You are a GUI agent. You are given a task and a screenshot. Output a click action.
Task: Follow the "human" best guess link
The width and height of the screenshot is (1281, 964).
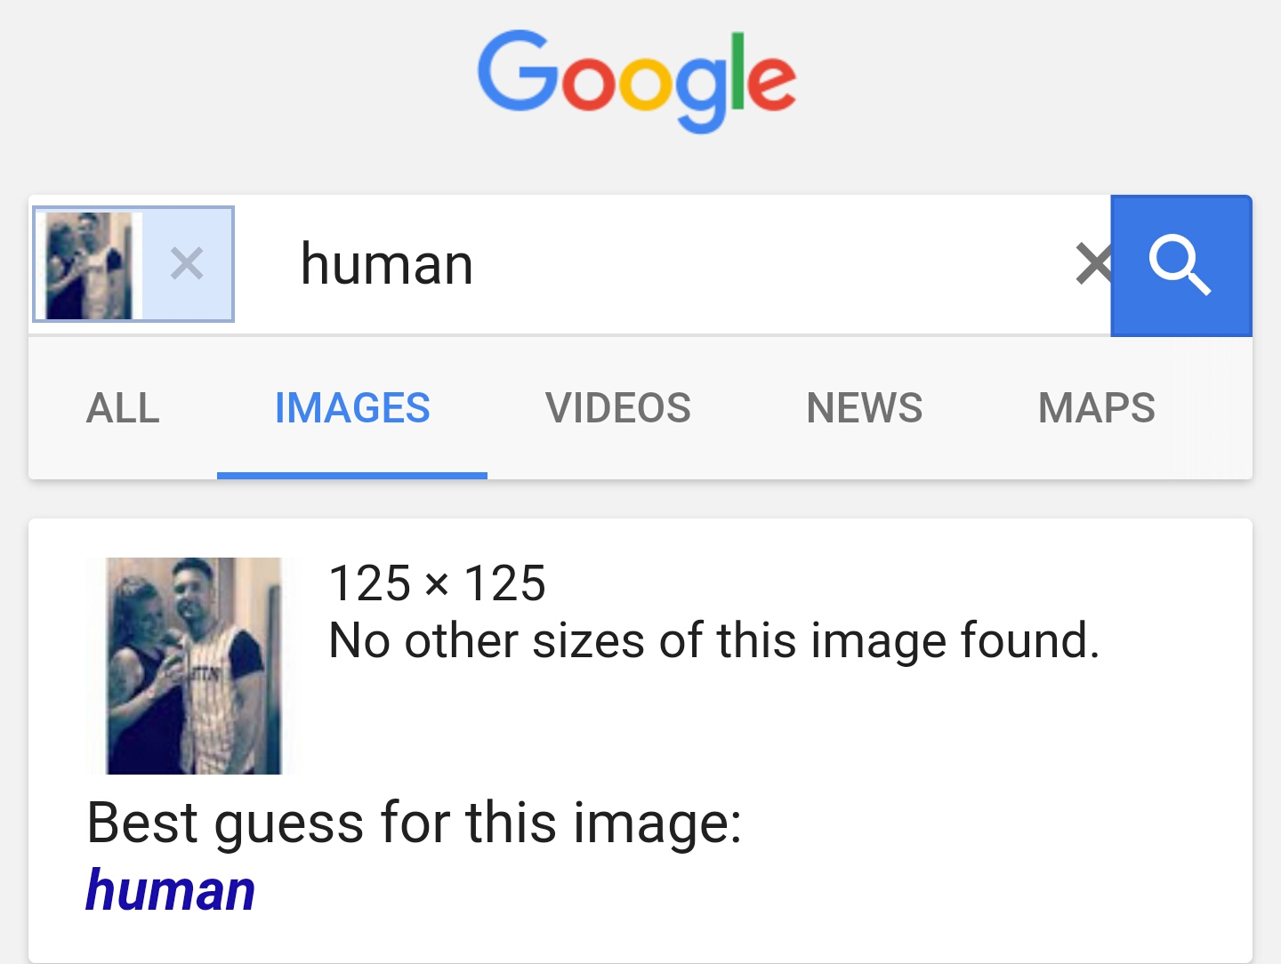tap(171, 890)
